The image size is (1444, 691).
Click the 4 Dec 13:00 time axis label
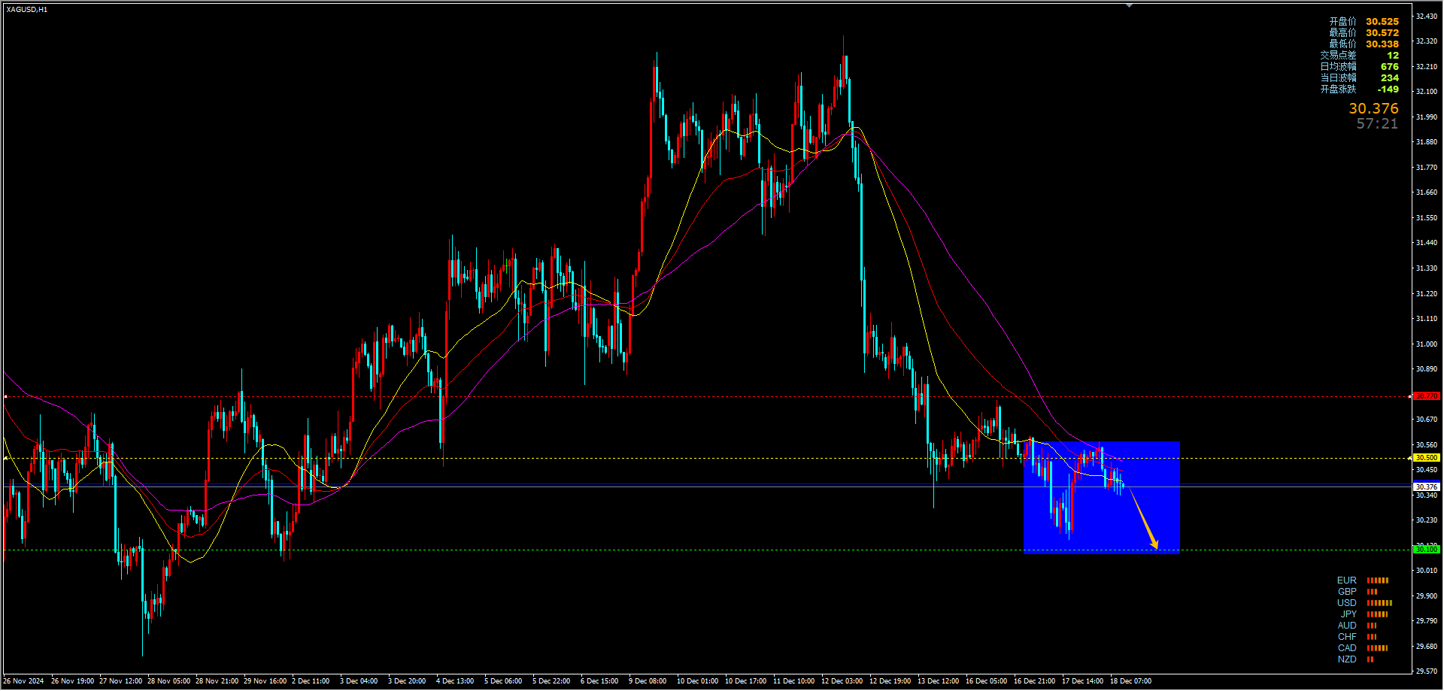point(455,681)
